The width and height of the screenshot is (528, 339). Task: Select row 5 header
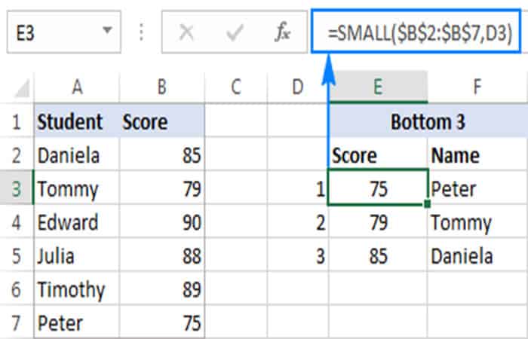tap(17, 255)
